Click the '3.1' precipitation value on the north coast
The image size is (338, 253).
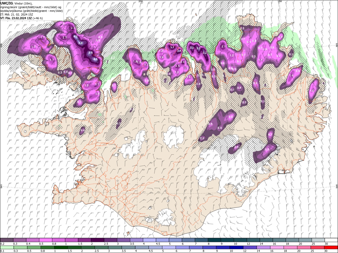coord(172,47)
